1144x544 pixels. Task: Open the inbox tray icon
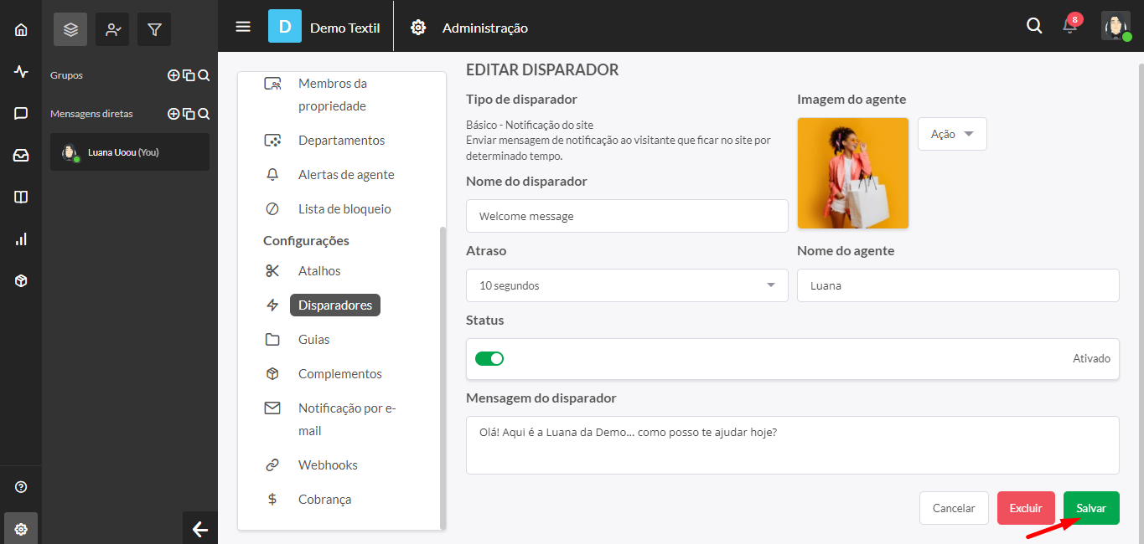coord(21,156)
